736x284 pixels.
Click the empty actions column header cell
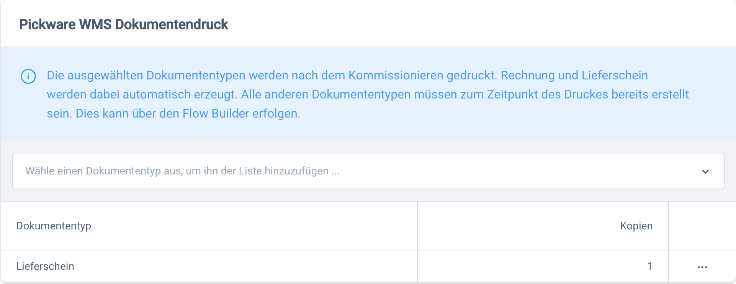(x=702, y=226)
